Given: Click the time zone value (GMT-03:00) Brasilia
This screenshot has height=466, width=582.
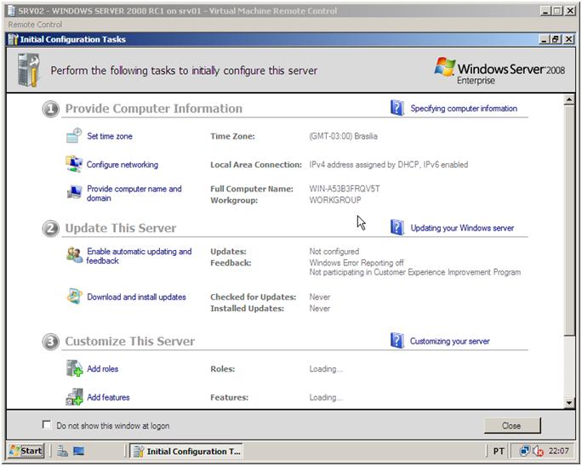Looking at the screenshot, I should click(x=344, y=136).
